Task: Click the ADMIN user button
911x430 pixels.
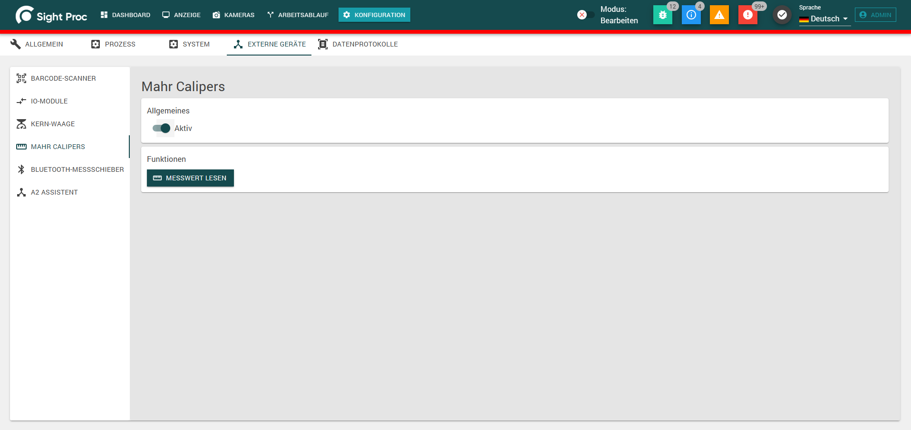Action: 875,15
